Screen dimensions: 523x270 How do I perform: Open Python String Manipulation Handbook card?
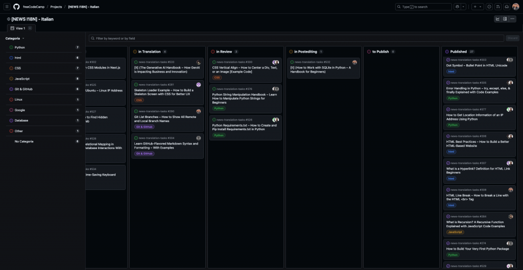click(245, 99)
